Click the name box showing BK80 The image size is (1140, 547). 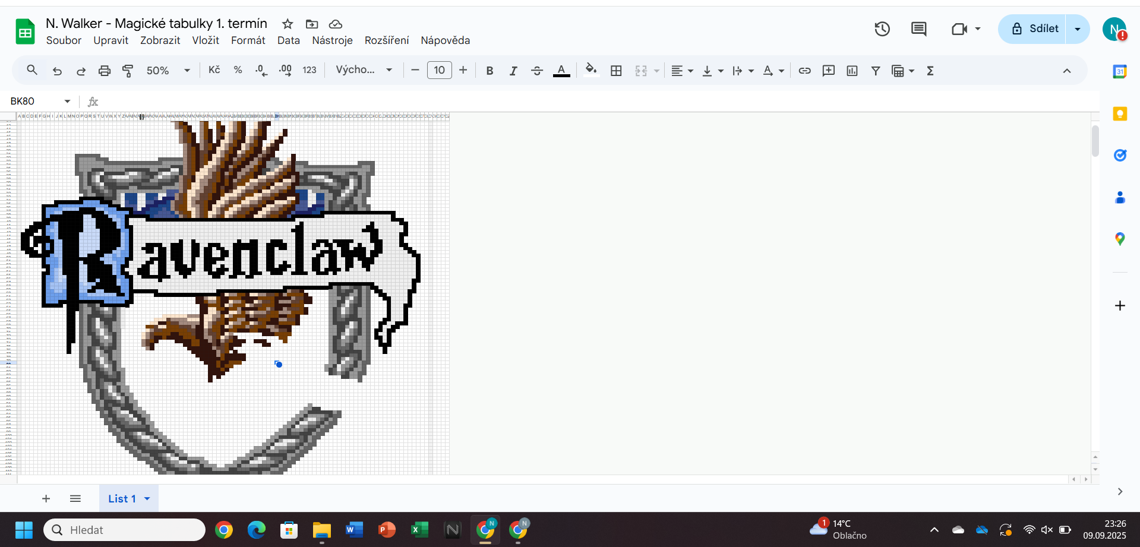click(x=40, y=101)
